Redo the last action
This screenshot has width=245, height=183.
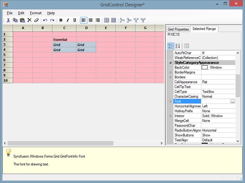click(52, 20)
